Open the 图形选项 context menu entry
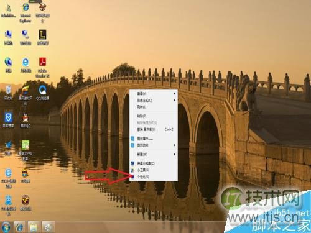311x233 pixels. (154, 145)
